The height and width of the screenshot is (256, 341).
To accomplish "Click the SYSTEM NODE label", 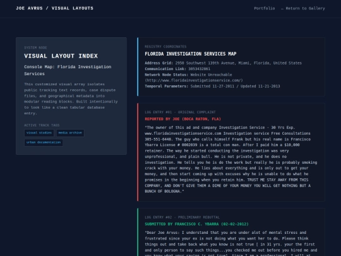I will coord(35,47).
